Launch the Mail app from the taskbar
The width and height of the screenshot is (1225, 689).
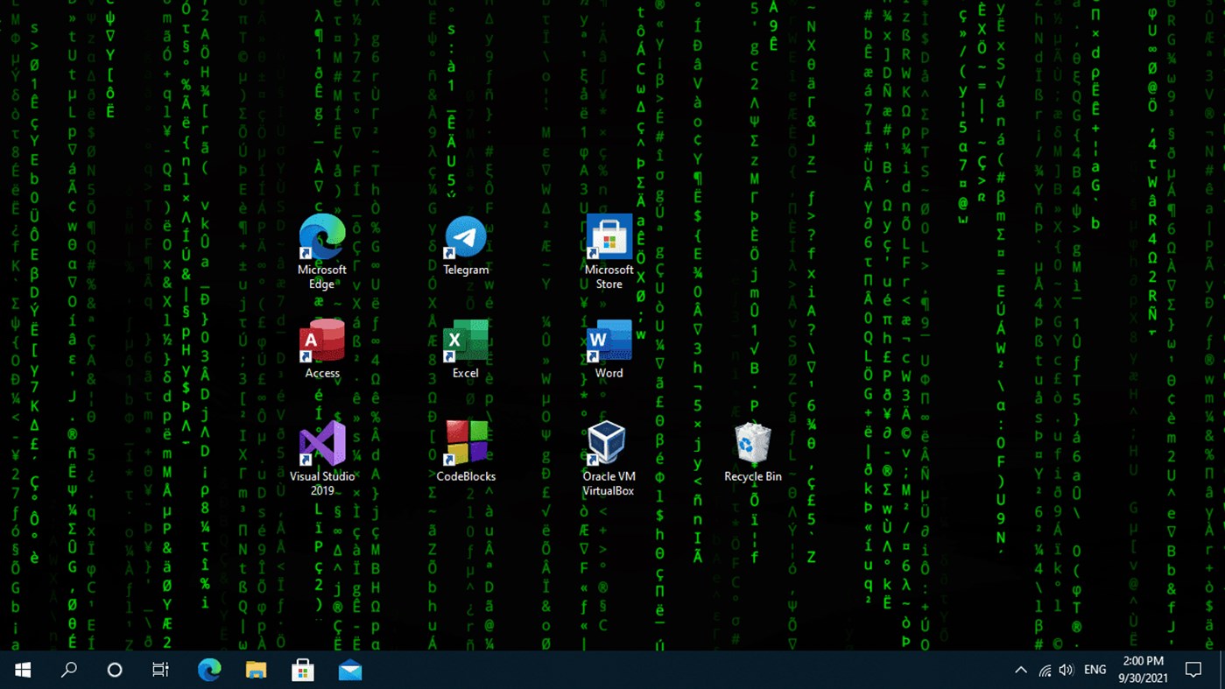(x=349, y=669)
